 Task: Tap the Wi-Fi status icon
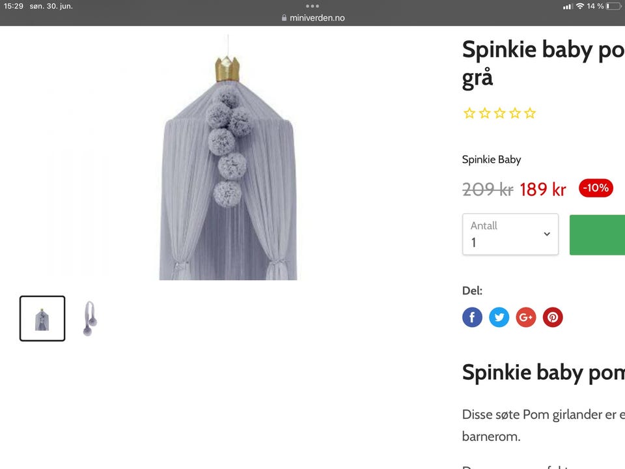579,6
